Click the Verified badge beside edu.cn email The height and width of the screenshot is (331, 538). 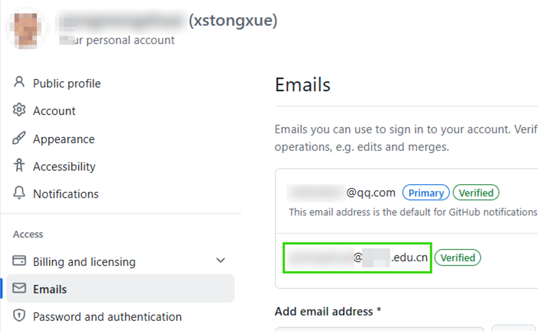click(x=457, y=258)
